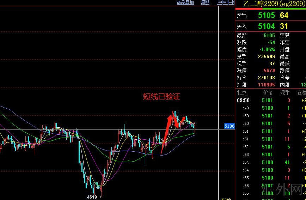Click the red 短线已验证 annotation text
Viewport: 306px width, 200px height.
point(161,97)
